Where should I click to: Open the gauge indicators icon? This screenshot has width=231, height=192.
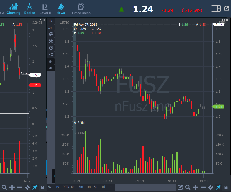click(51, 48)
